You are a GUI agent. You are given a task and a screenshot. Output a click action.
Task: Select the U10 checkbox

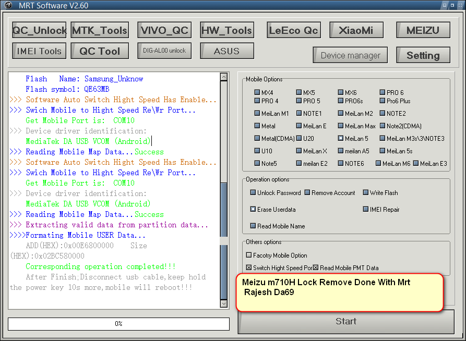click(x=257, y=151)
